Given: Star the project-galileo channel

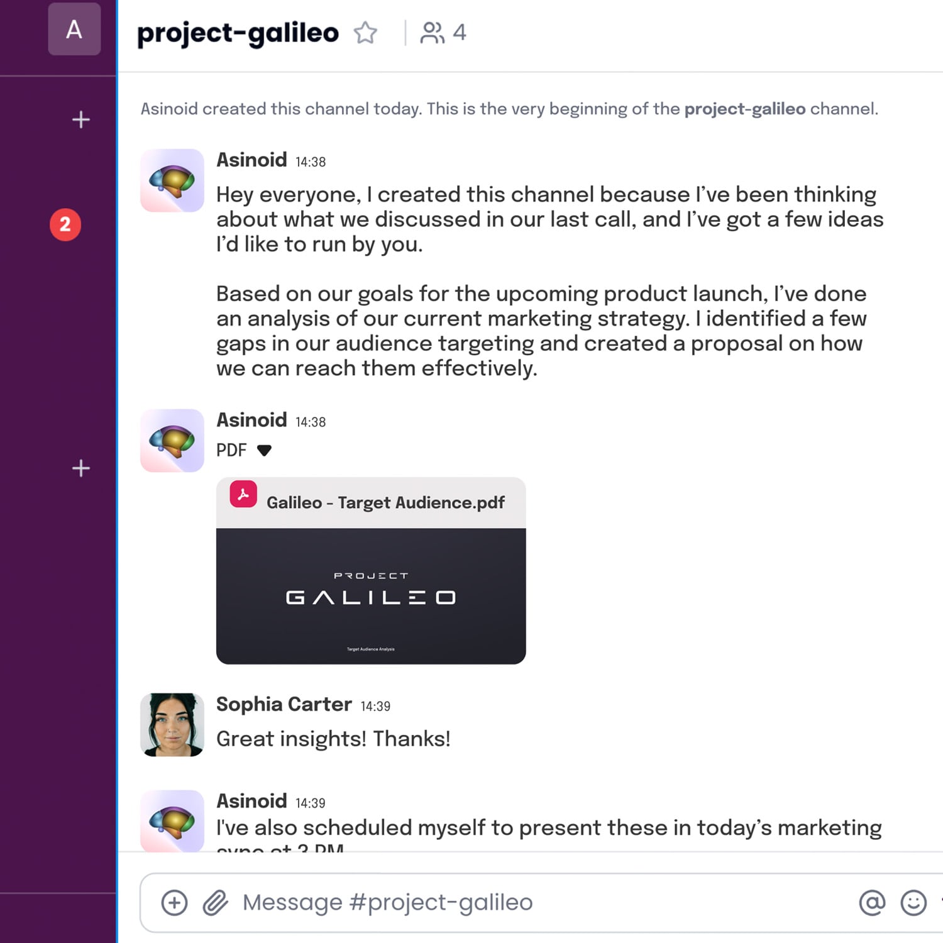Looking at the screenshot, I should coord(365,33).
